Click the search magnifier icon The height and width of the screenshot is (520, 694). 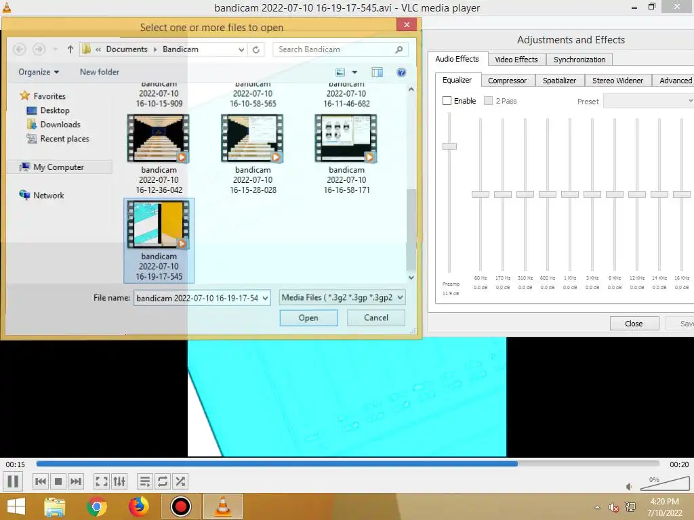coord(399,49)
